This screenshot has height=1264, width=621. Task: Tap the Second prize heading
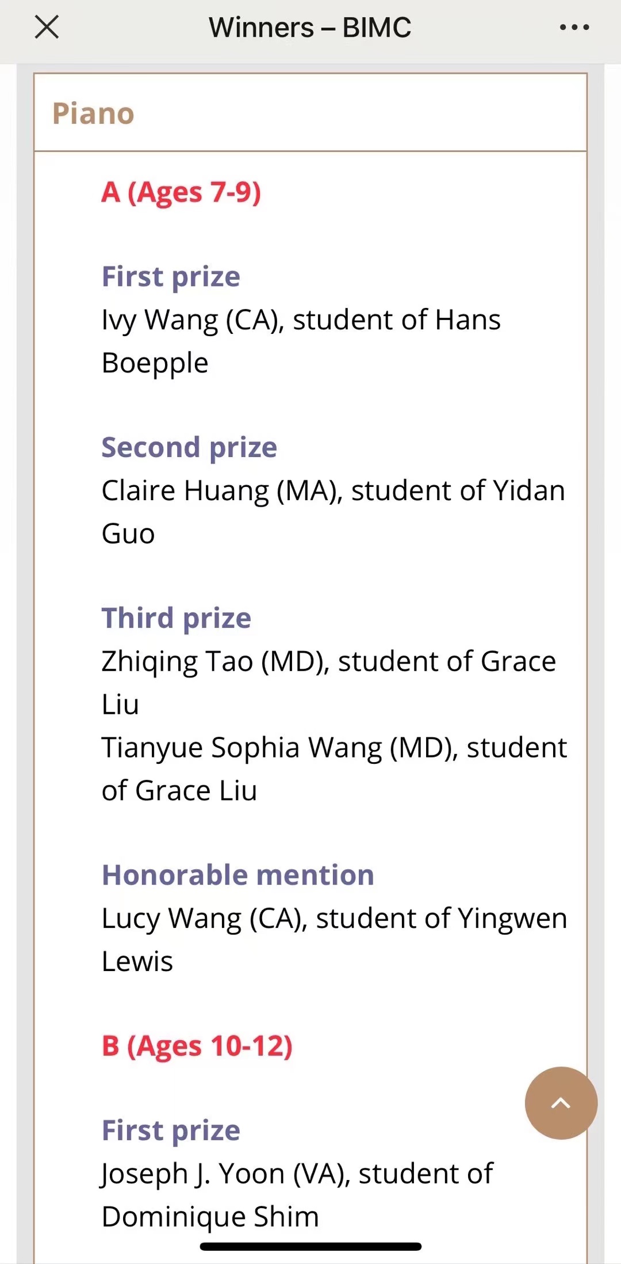point(189,448)
